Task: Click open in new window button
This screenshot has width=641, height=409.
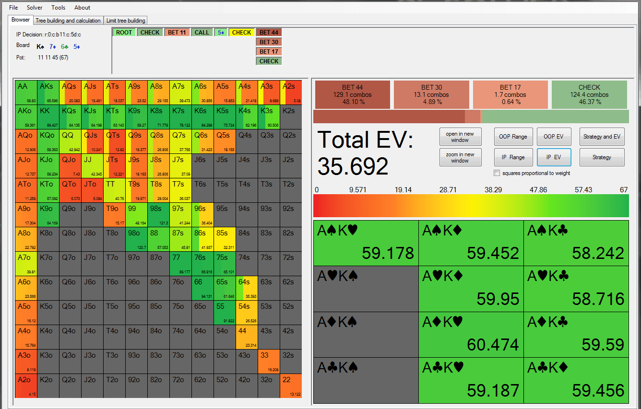Action: pyautogui.click(x=460, y=137)
